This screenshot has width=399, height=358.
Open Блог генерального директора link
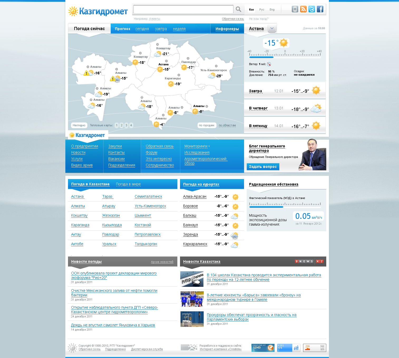267,148
